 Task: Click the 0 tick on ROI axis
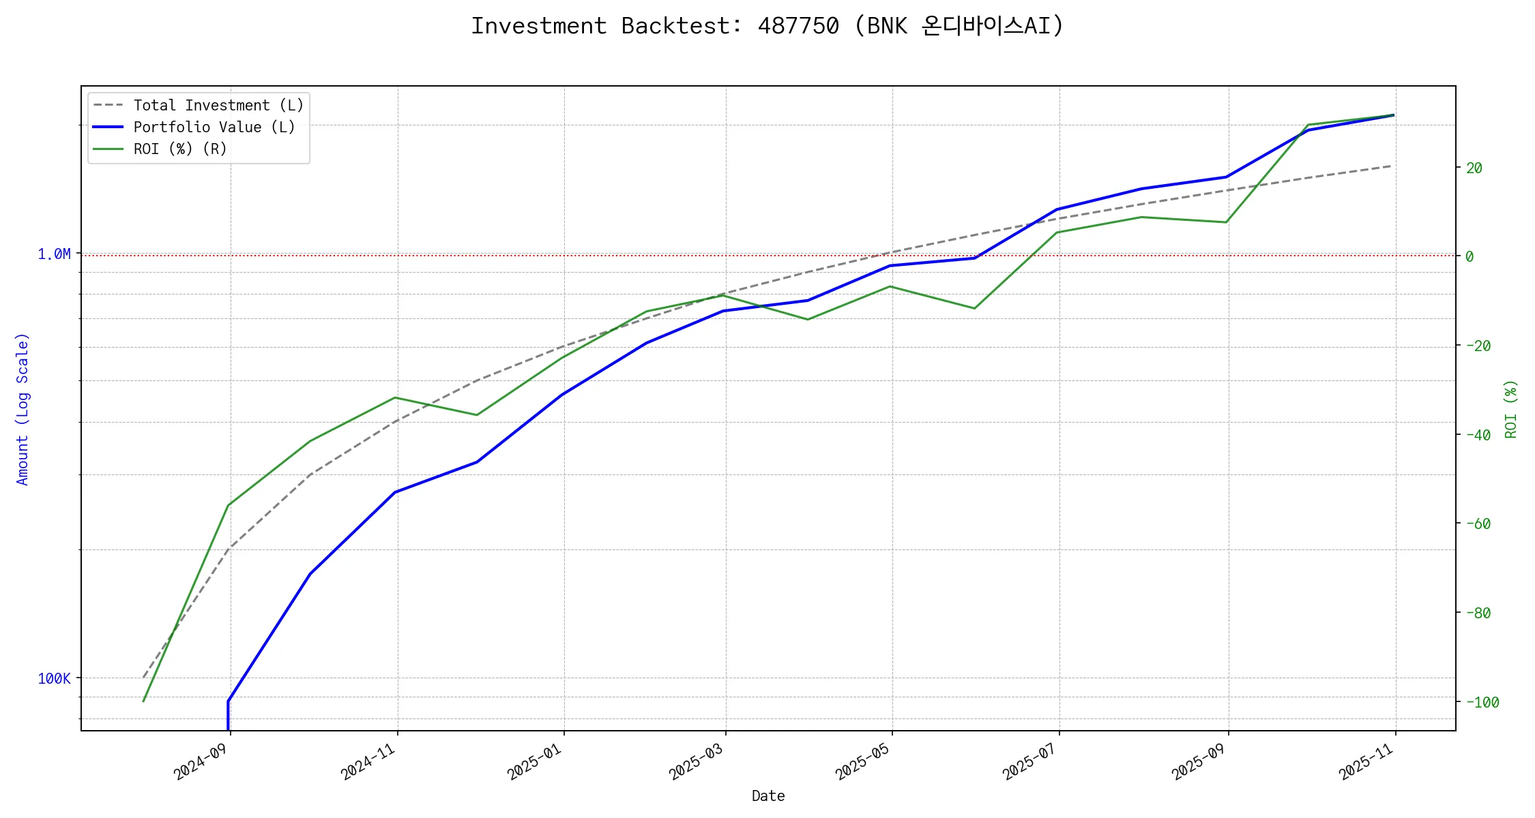tap(1470, 256)
